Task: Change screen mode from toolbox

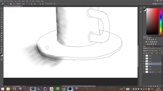Action: pos(2,60)
